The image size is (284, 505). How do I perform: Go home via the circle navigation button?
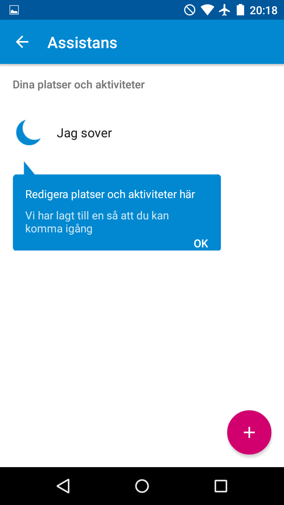coord(142,486)
